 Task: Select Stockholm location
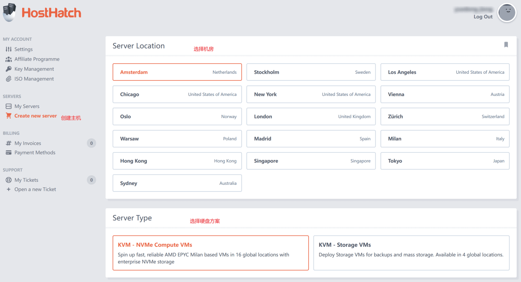(311, 72)
